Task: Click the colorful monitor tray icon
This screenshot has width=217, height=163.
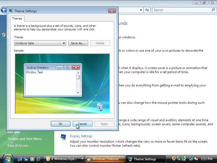Action: pos(184,159)
